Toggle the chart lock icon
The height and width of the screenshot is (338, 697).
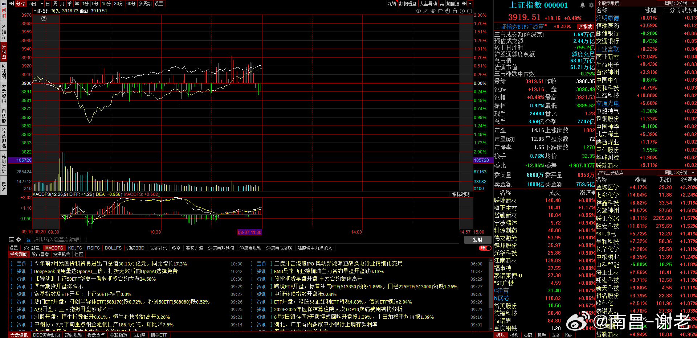455,11
